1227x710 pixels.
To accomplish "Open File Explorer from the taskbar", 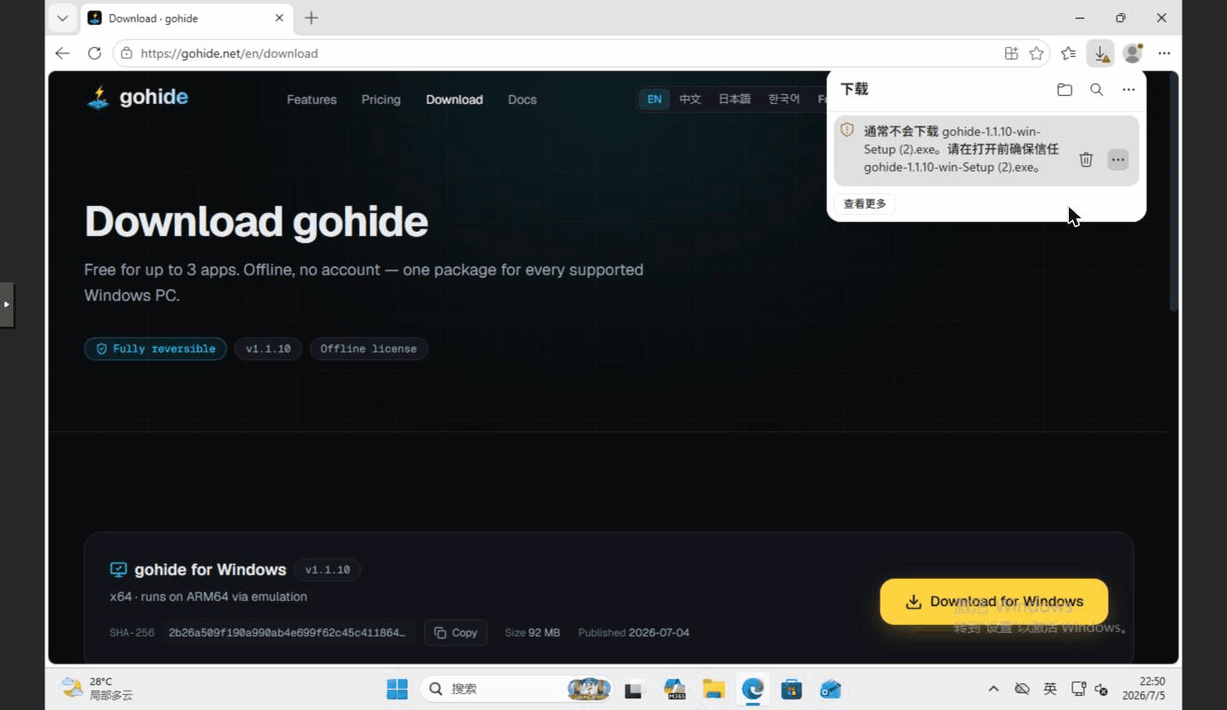I will click(x=713, y=689).
